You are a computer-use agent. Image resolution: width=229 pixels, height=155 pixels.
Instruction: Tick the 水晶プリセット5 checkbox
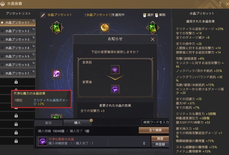pos(2,56)
